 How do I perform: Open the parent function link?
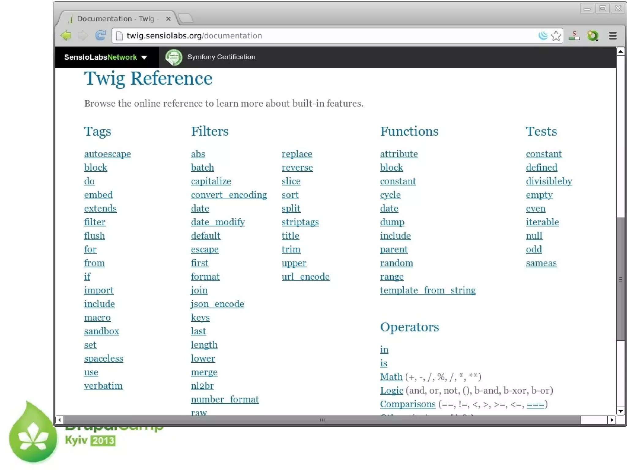[x=394, y=250]
